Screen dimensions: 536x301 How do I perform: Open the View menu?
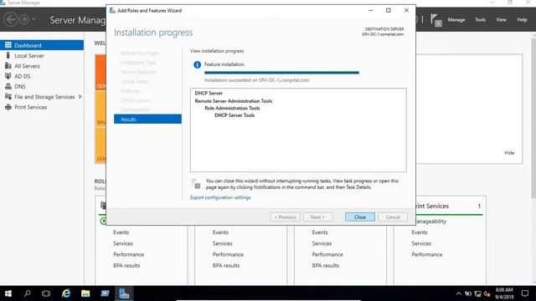pos(501,20)
